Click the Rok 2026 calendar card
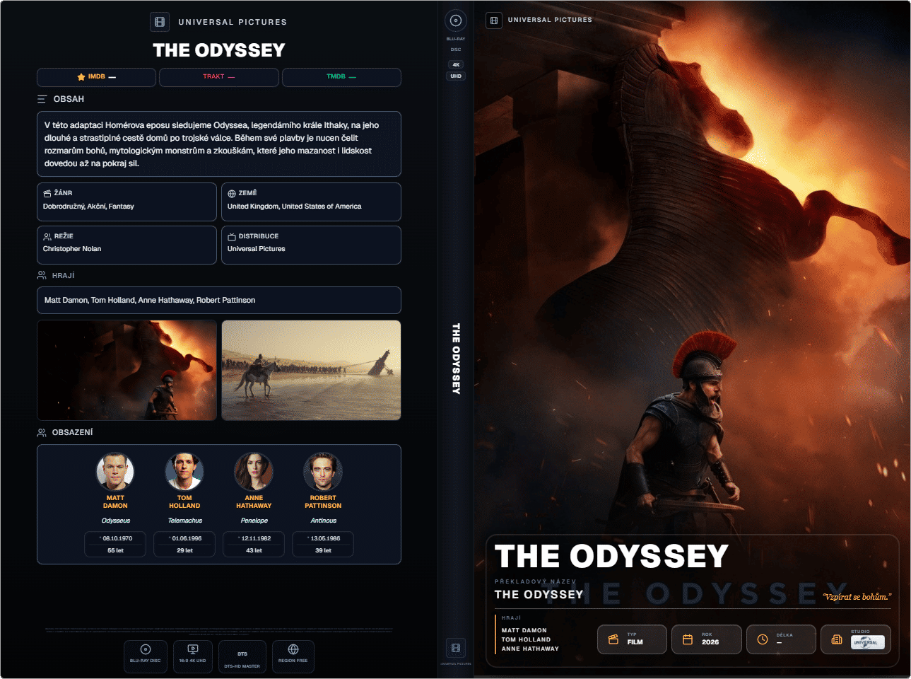Screen dimensions: 911x679 click(707, 639)
